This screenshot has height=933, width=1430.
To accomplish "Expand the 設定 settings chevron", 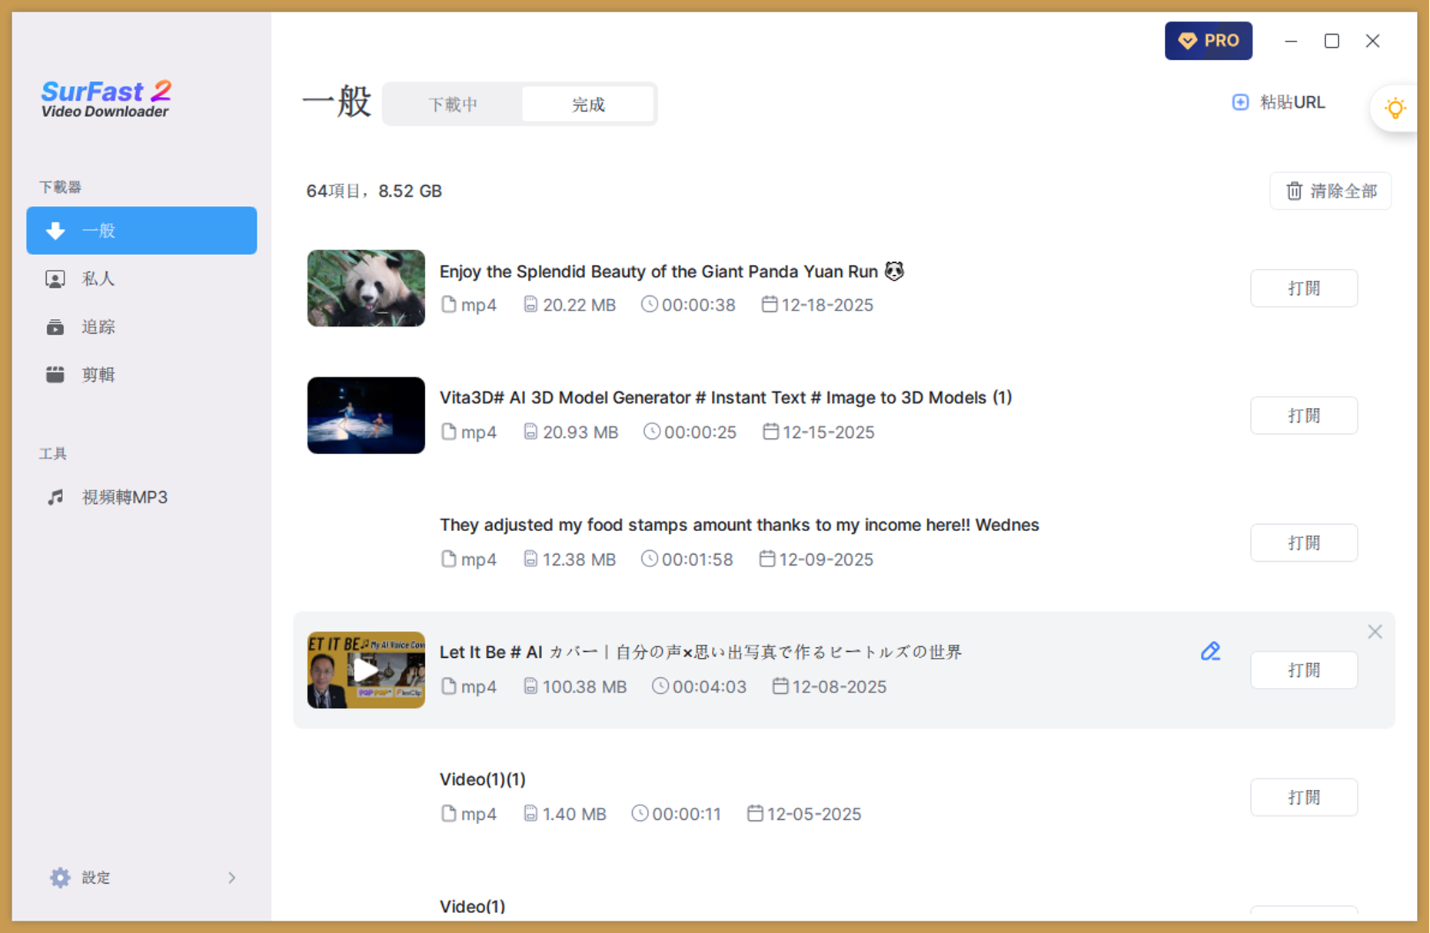I will click(x=231, y=878).
